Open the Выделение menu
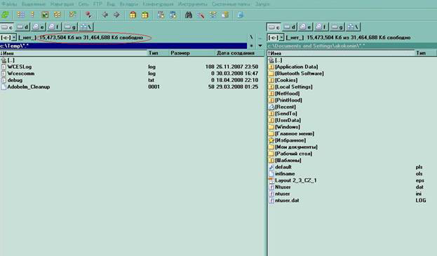Image resolution: width=437 pixels, height=256 pixels. (34, 4)
